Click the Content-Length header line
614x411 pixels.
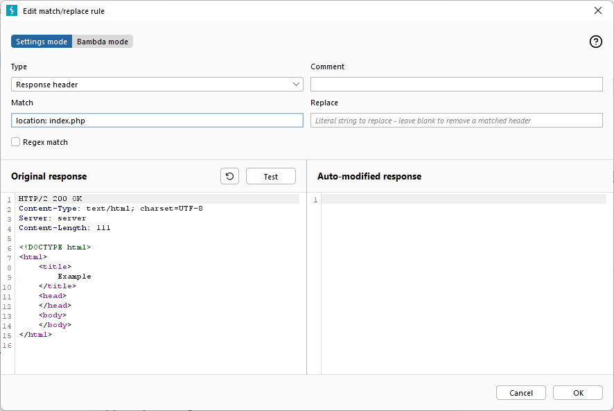(64, 228)
